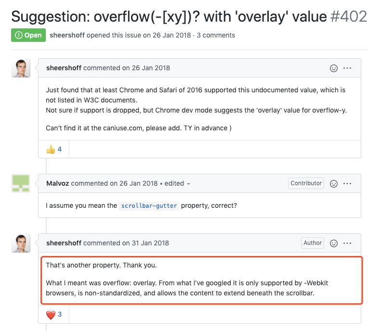Viewport: 368px width, 331px height.
Task: Open more options menu on Malvoz comment
Action: pos(347,183)
